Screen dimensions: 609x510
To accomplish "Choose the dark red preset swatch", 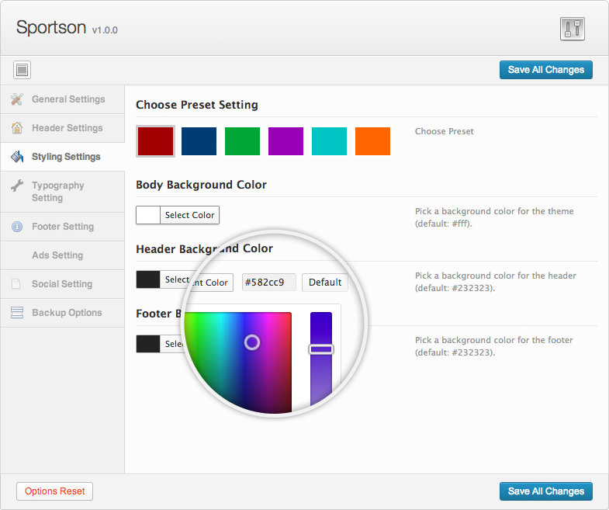I will click(155, 141).
